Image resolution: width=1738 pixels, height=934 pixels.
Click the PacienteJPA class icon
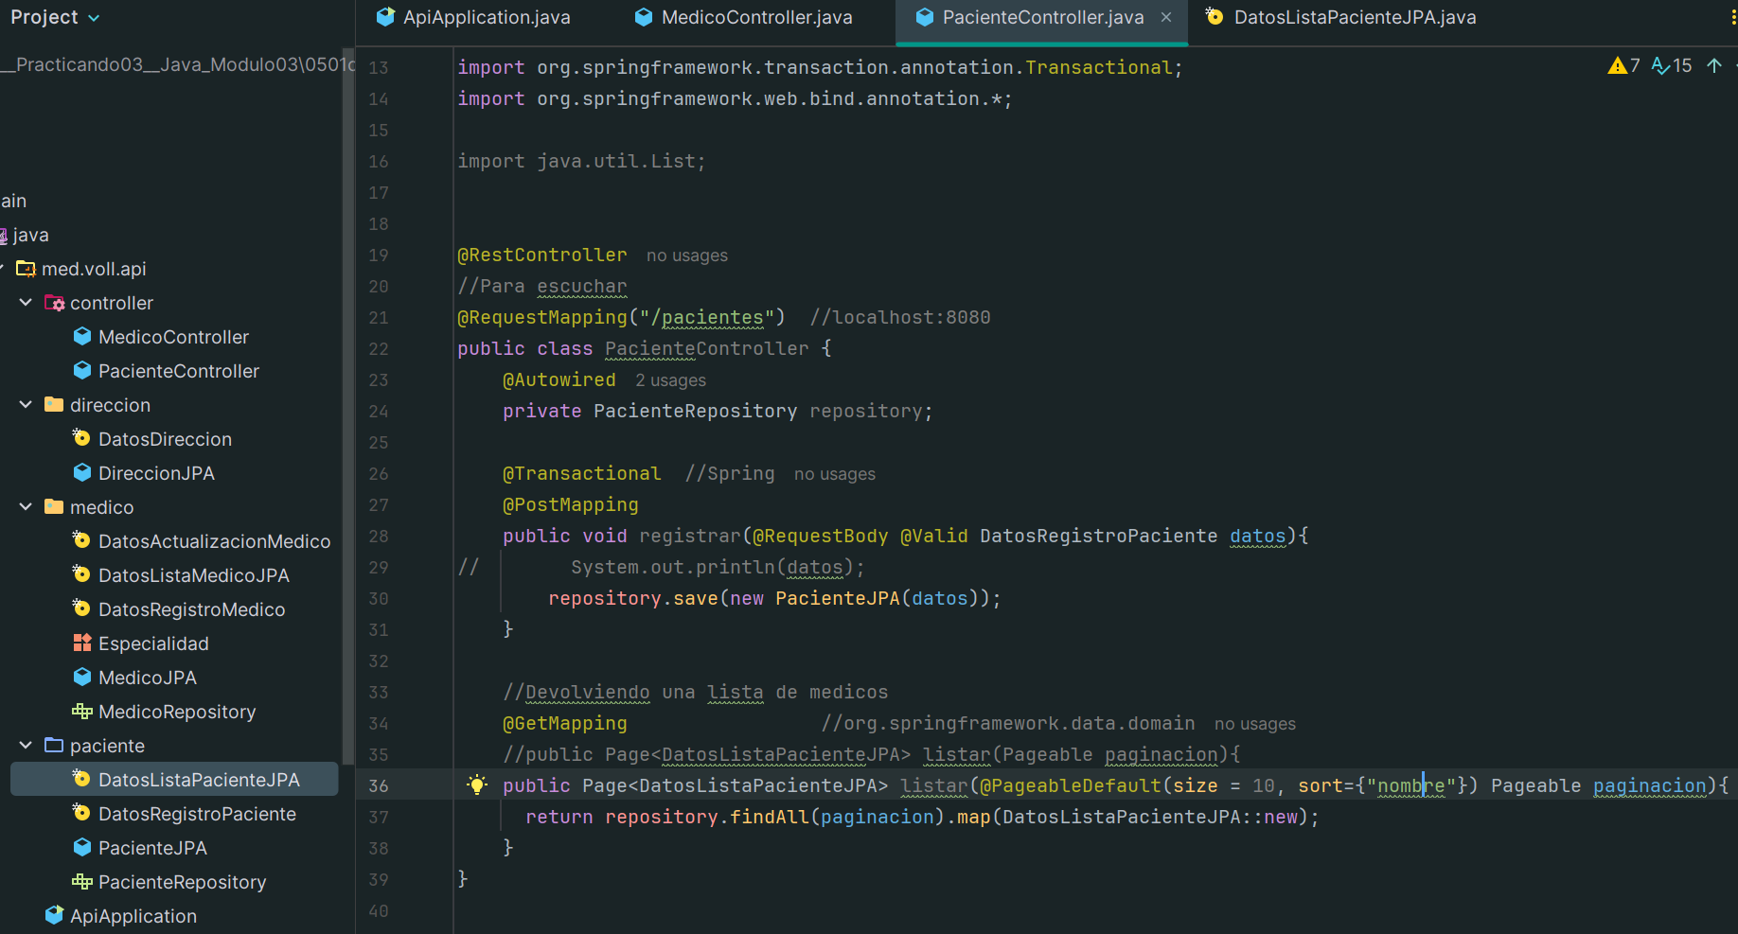[82, 847]
